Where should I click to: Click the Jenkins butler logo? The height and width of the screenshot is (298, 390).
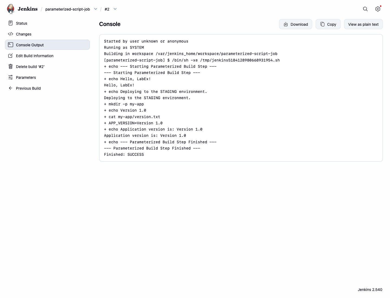click(x=11, y=9)
